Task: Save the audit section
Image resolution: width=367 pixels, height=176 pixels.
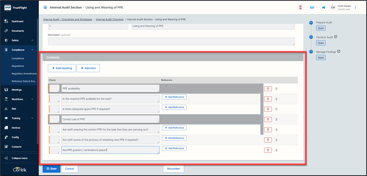Action: tap(51, 169)
